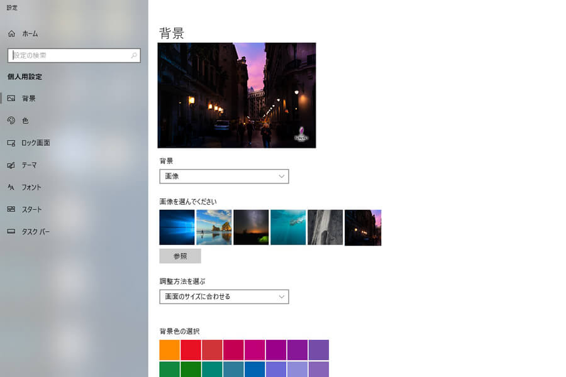566x377 pixels.
Task: Select the orange background color swatch
Action: (x=170, y=350)
